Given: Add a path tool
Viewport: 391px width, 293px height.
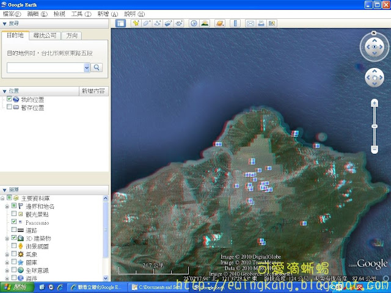Looking at the screenshot, I should 158,23.
